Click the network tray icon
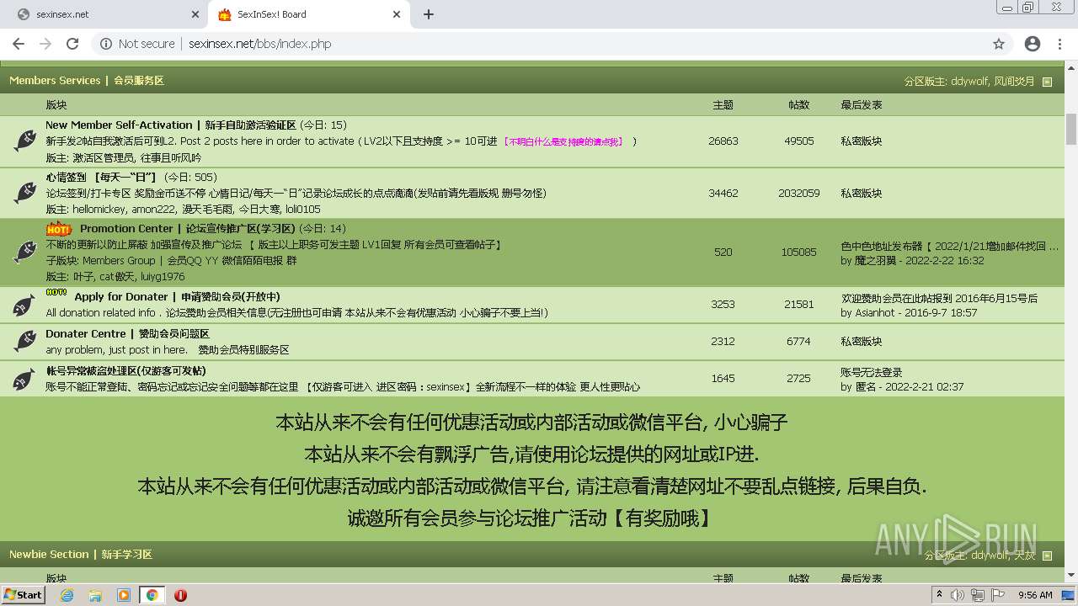Screen dimensions: 1078x606 [x=978, y=595]
